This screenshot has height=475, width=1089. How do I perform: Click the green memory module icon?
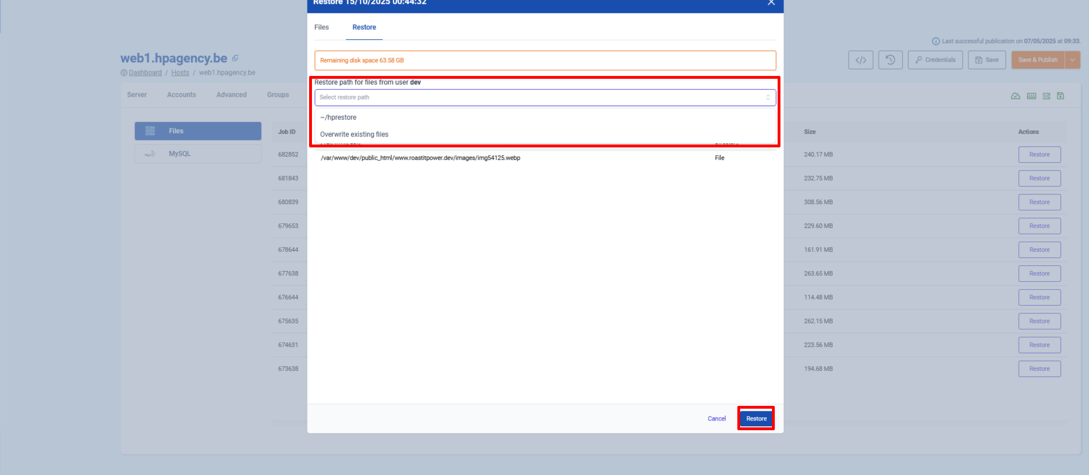1031,96
